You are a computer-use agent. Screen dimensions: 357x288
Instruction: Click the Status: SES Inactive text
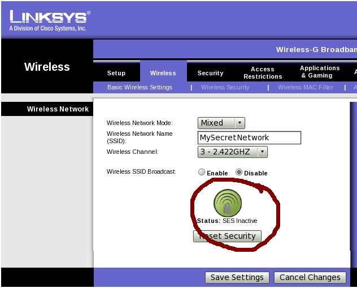click(x=227, y=221)
